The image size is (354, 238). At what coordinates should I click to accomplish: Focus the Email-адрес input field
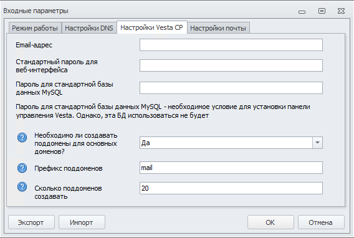(231, 45)
